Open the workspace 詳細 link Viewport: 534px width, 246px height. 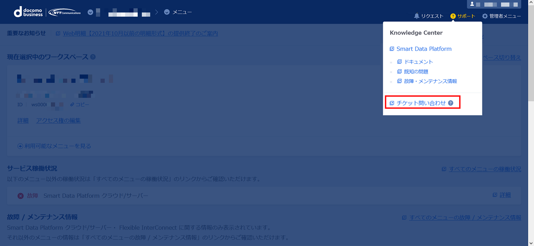pyautogui.click(x=23, y=120)
